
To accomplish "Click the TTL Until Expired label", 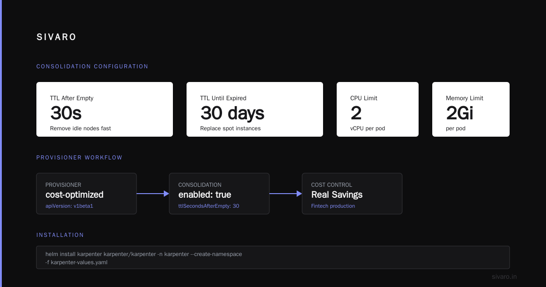I will tap(223, 98).
